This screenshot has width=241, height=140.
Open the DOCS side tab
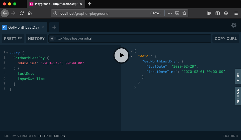click(238, 76)
